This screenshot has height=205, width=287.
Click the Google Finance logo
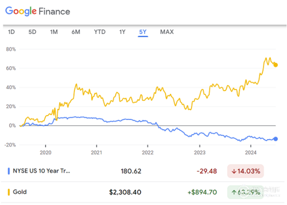(x=37, y=11)
